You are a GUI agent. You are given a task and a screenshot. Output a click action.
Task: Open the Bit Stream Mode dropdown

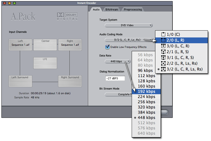[118, 94]
